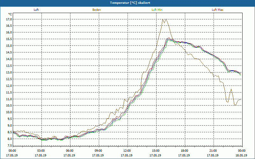Click the 17,0 y-axis value
255x159 pixels.
pos(9,19)
